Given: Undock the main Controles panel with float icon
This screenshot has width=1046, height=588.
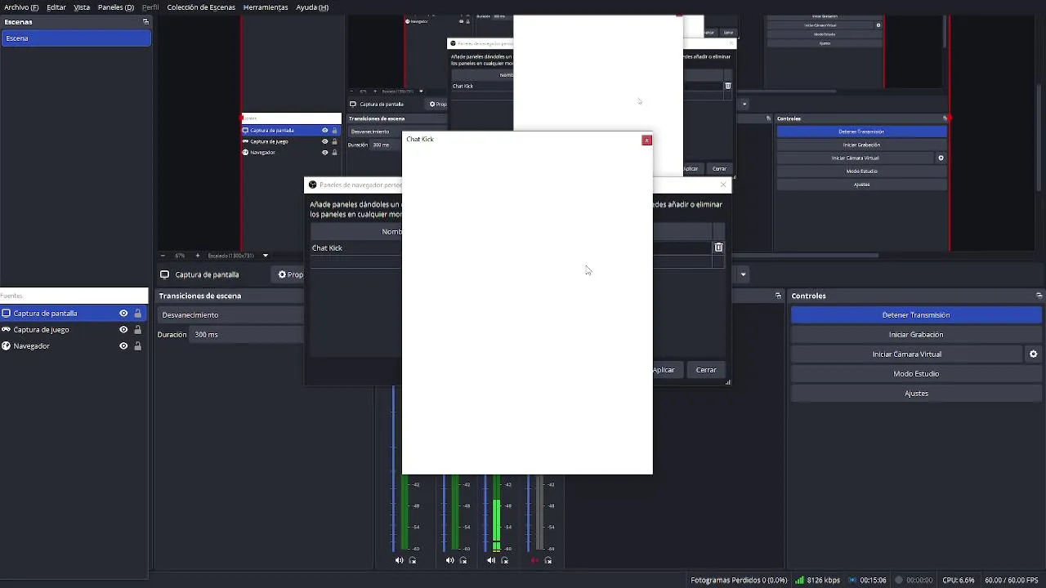Looking at the screenshot, I should point(1039,296).
